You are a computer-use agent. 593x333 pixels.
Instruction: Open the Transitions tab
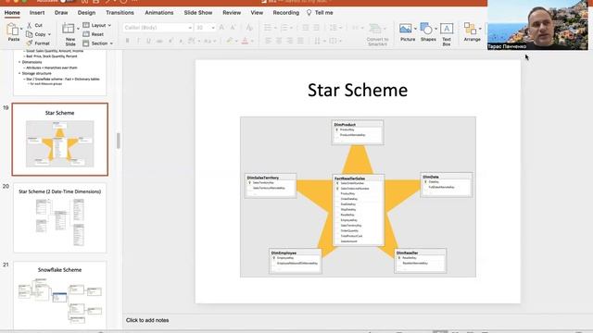tap(120, 12)
